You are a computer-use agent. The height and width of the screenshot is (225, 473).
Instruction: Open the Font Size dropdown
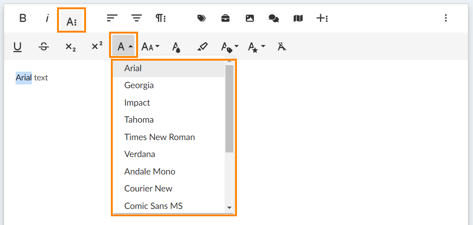pyautogui.click(x=150, y=46)
